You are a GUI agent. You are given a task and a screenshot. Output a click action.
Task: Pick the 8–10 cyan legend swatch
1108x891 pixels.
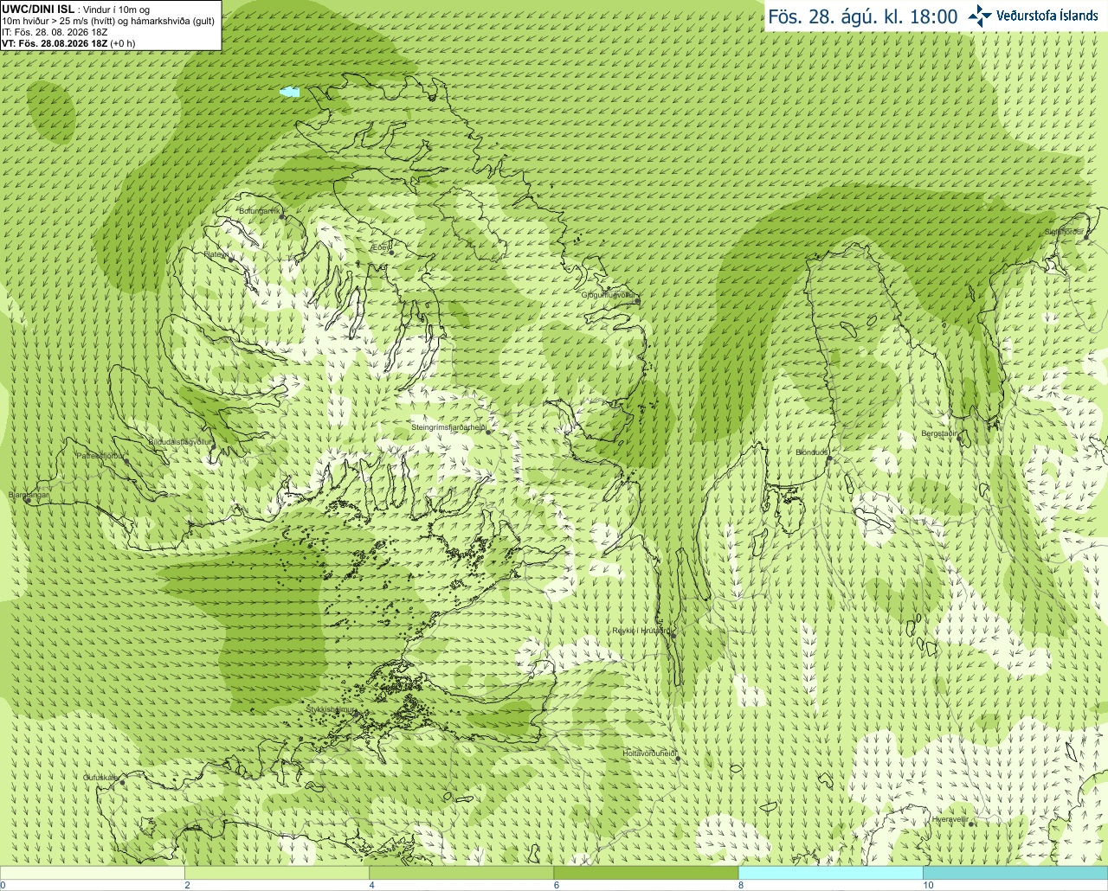tap(830, 873)
